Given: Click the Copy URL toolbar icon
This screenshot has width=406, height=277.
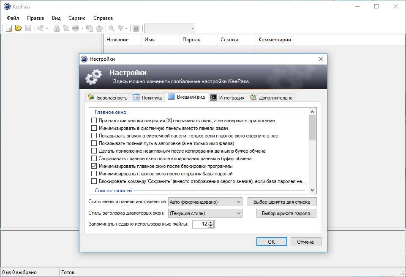Looking at the screenshot, I should [x=90, y=28].
